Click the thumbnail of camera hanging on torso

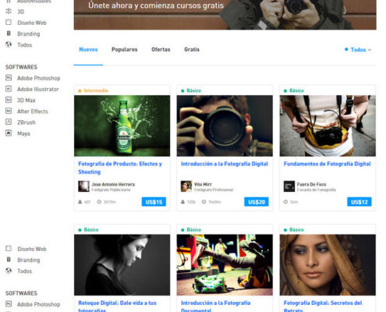328,126
